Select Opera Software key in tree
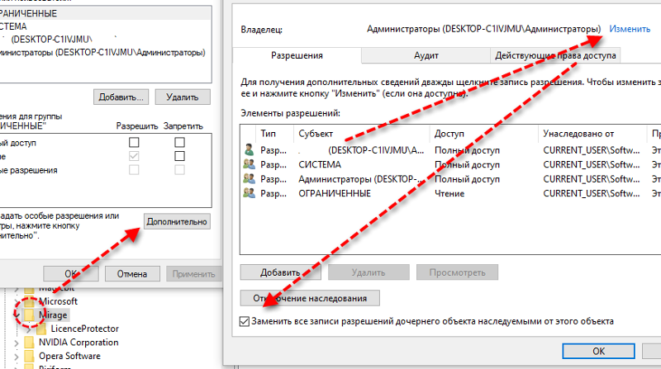 pos(69,356)
